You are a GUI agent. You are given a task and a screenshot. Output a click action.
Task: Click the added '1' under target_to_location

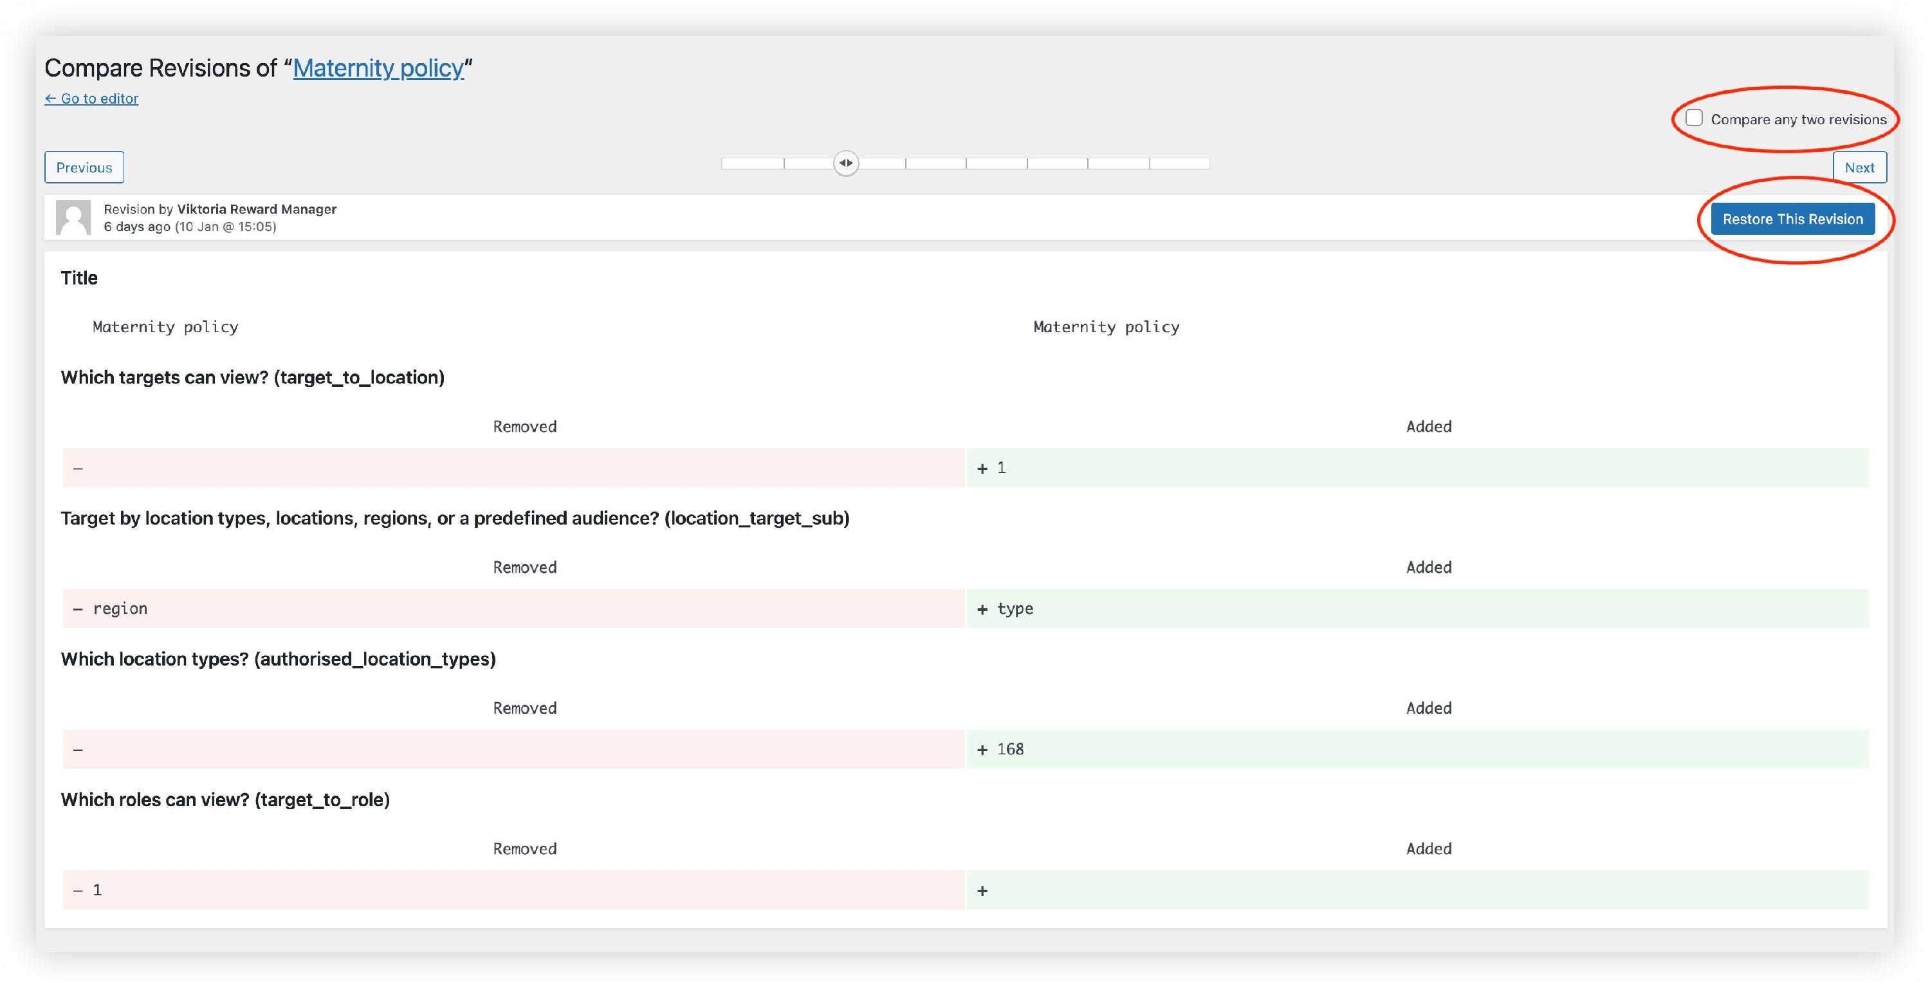tap(1001, 468)
